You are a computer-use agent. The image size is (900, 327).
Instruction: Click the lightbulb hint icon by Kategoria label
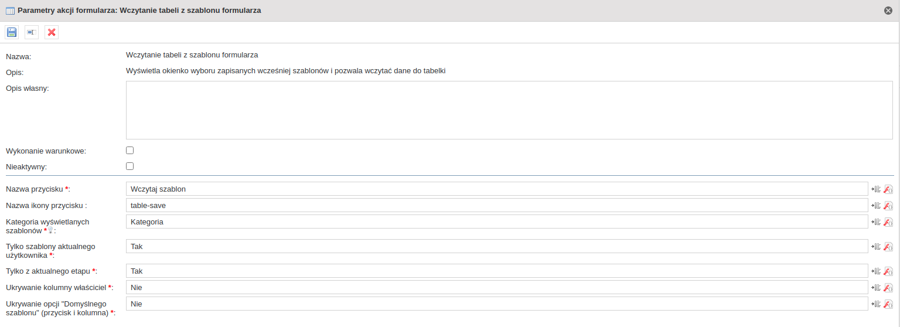coord(51,231)
